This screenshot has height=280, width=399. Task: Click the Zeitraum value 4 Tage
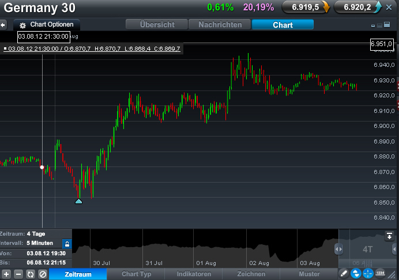click(x=36, y=234)
